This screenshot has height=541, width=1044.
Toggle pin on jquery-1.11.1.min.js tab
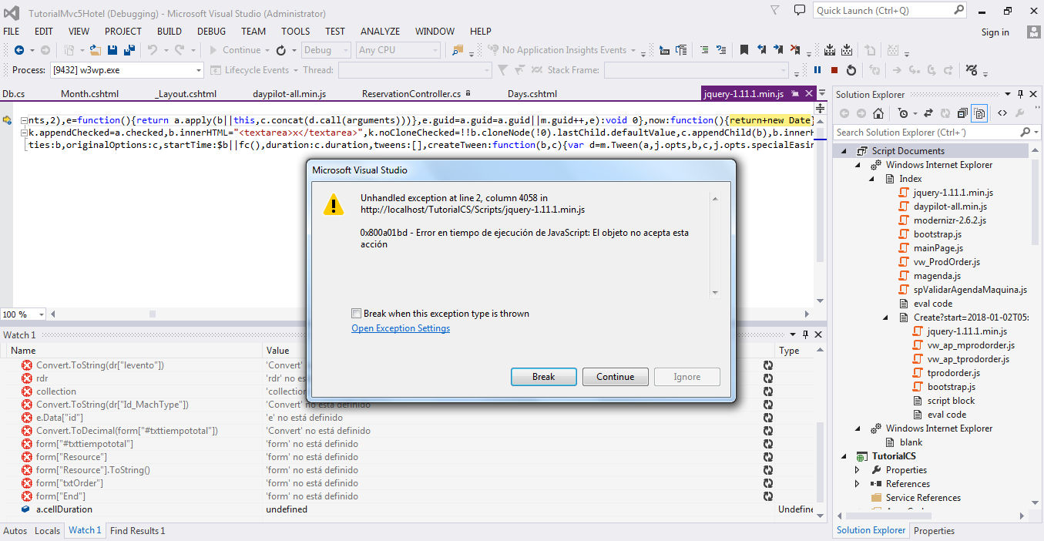(x=795, y=93)
